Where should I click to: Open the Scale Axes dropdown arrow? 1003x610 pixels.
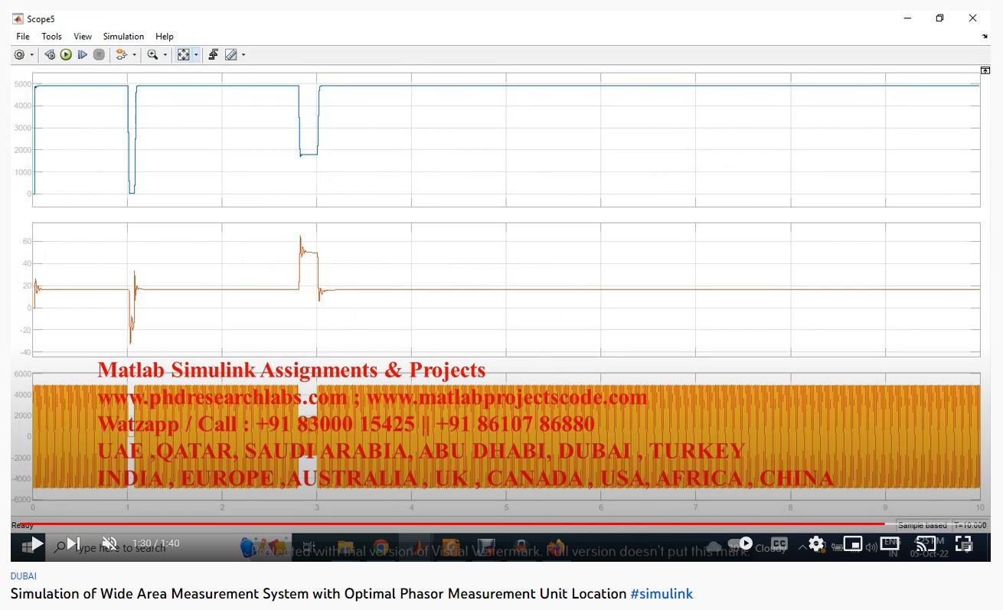[x=196, y=55]
